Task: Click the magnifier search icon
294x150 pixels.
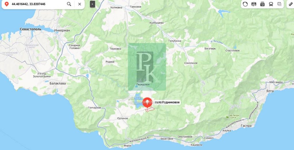Action: [69, 4]
